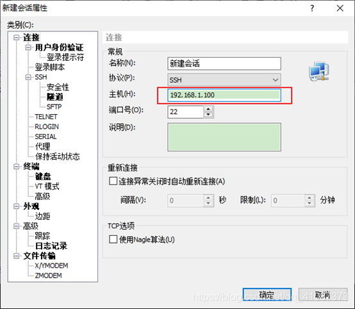This screenshot has width=355, height=309.
Task: Collapse the 连接 tree node
Action: click(16, 37)
